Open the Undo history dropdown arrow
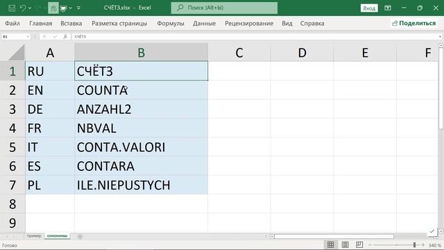The image size is (444, 250). click(30, 8)
